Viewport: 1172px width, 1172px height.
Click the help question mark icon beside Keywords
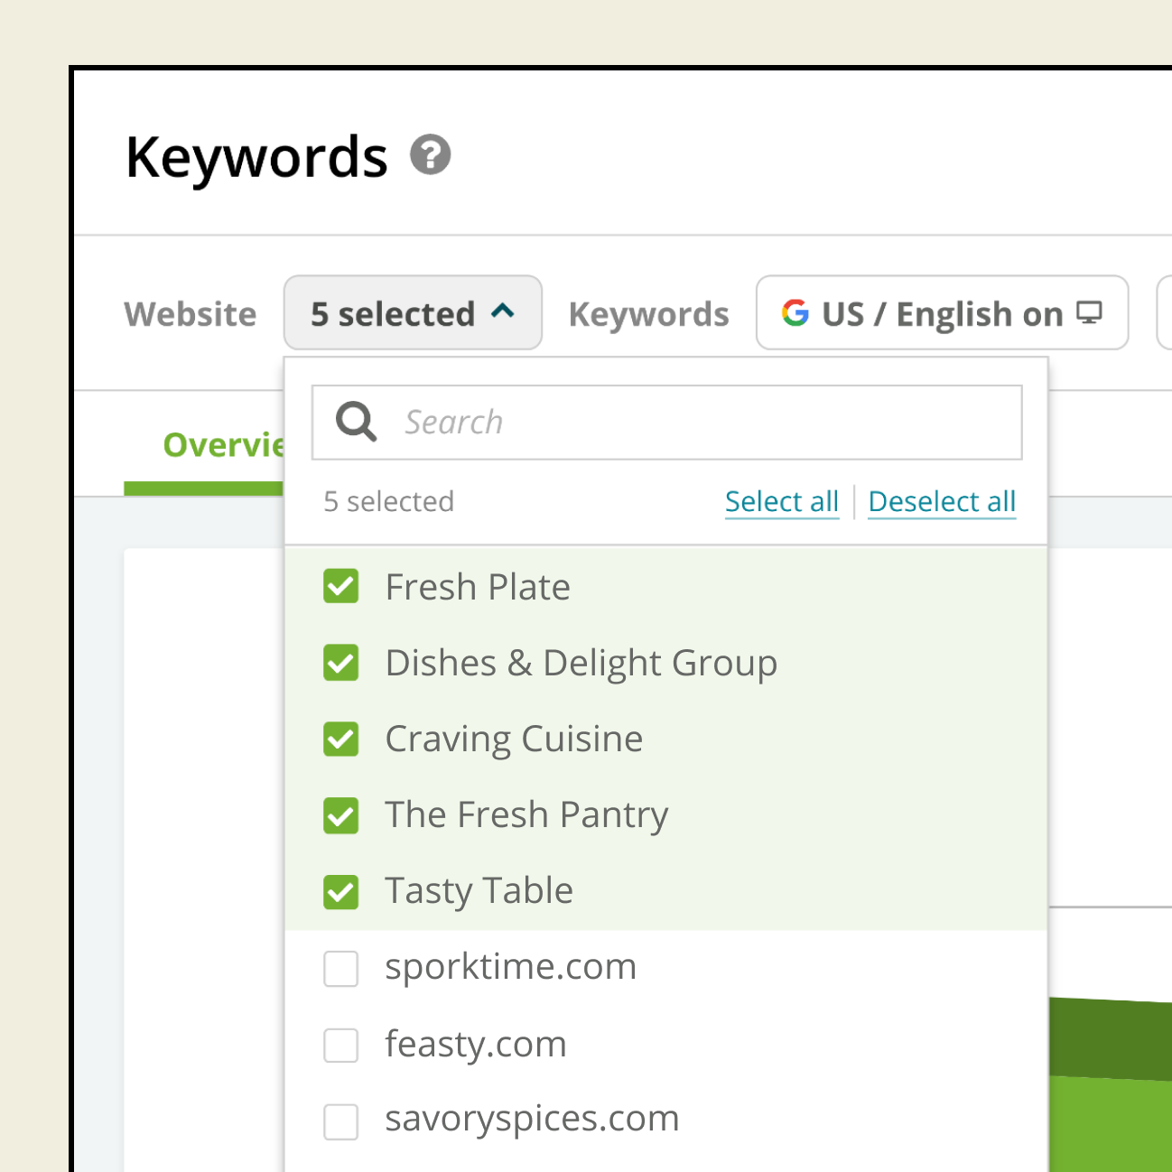430,154
